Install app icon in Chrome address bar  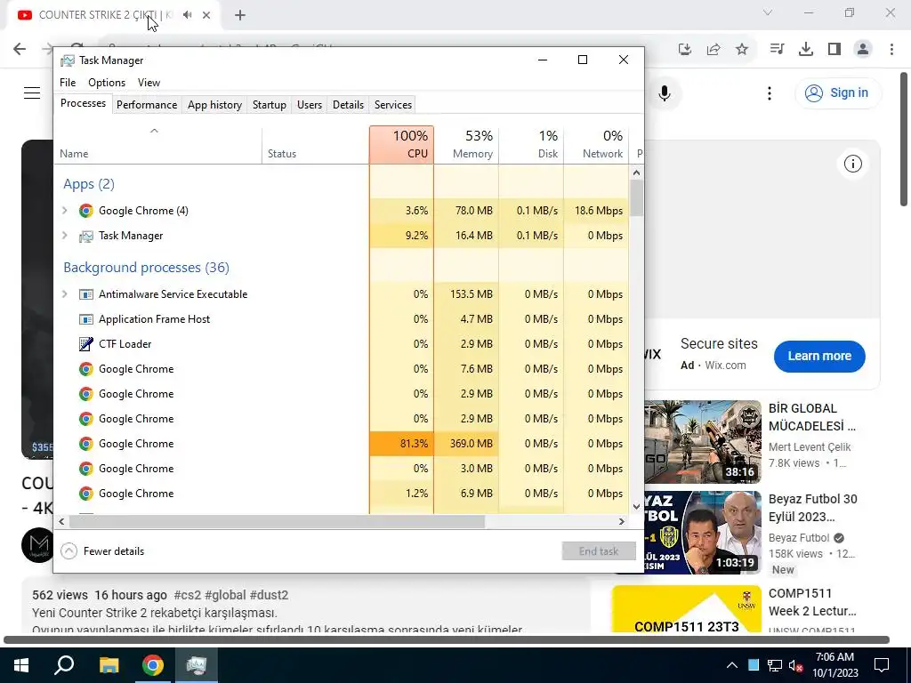coord(685,50)
